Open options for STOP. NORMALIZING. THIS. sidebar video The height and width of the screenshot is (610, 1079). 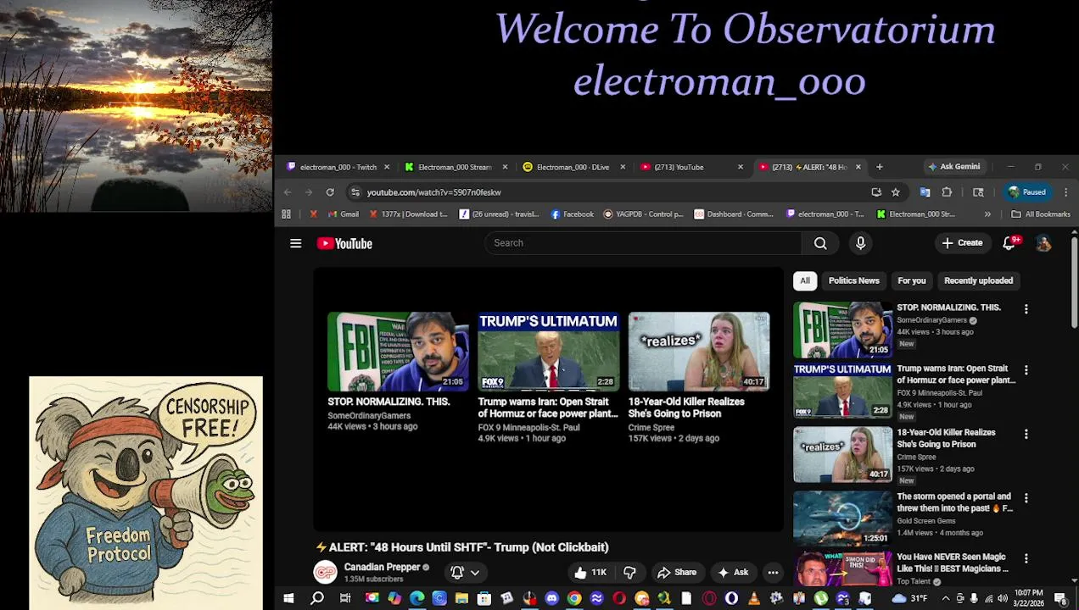1026,309
